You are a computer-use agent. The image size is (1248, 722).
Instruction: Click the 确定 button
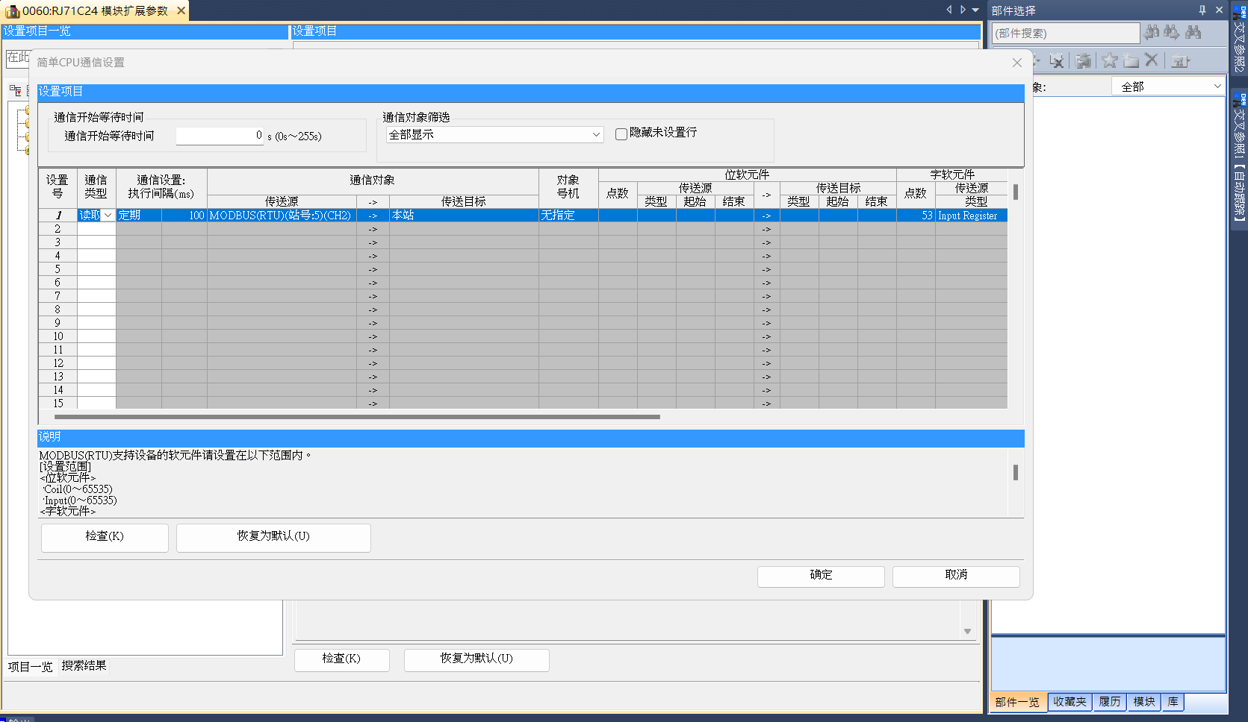(x=821, y=576)
